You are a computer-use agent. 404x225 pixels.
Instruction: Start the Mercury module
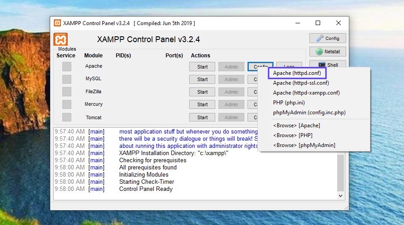(x=202, y=104)
